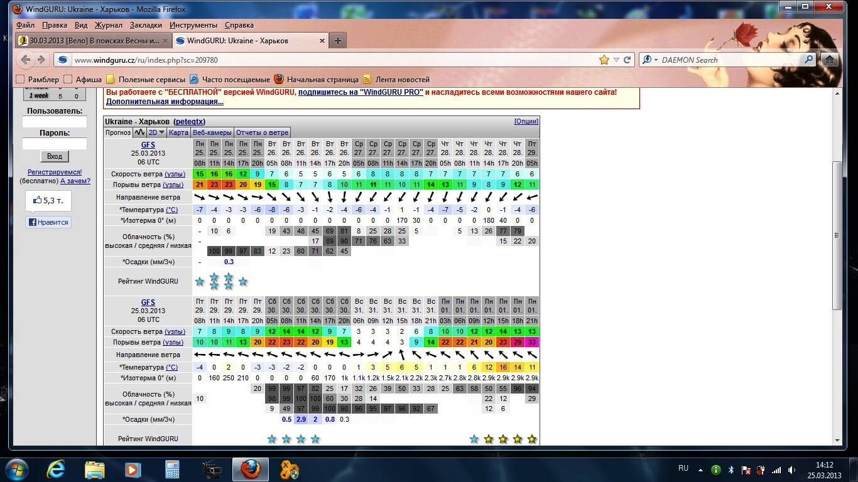Open the Опции link
The image size is (858, 482).
[526, 121]
